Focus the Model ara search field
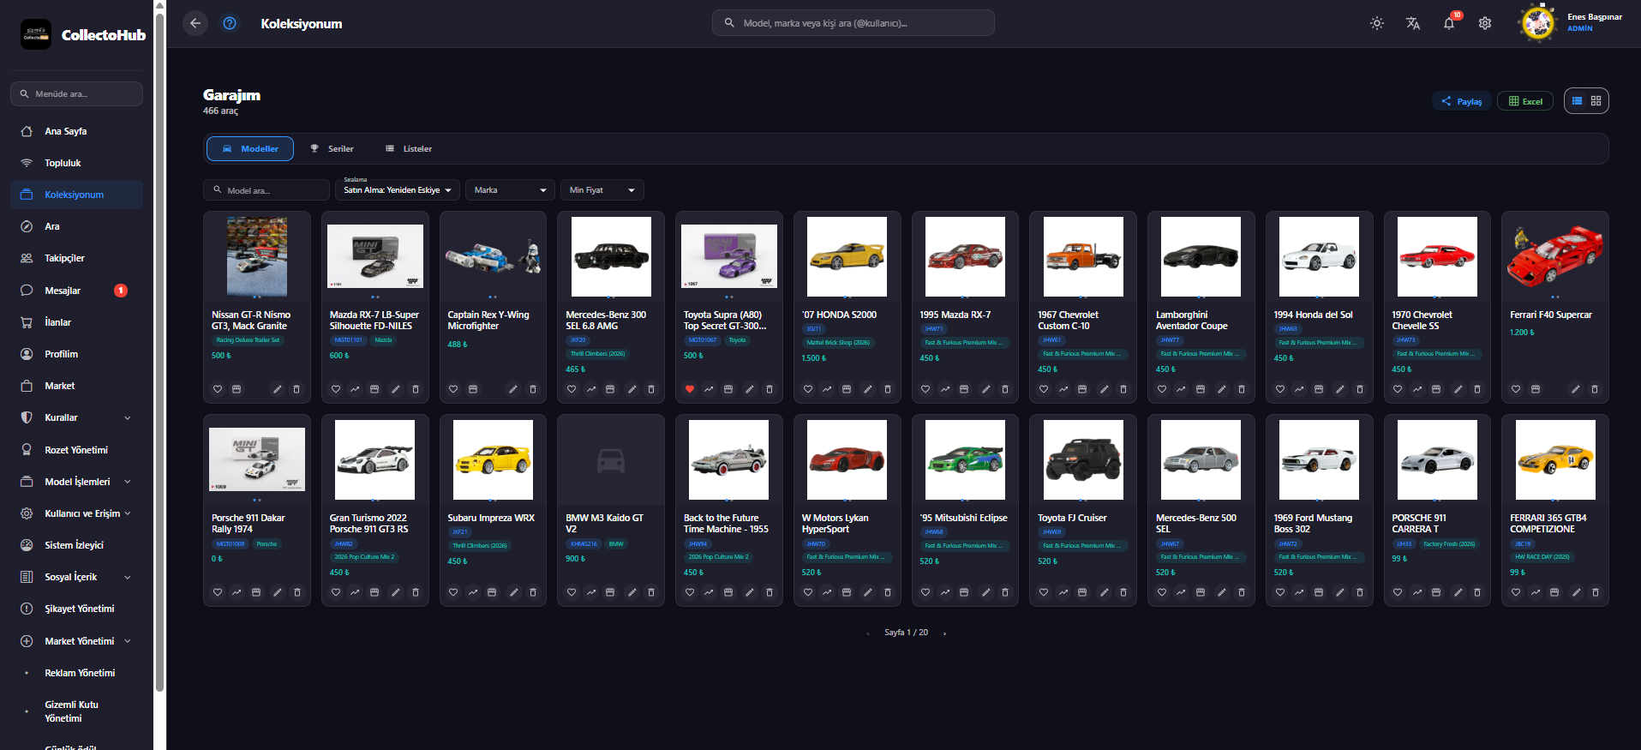The height and width of the screenshot is (750, 1641). coord(267,190)
